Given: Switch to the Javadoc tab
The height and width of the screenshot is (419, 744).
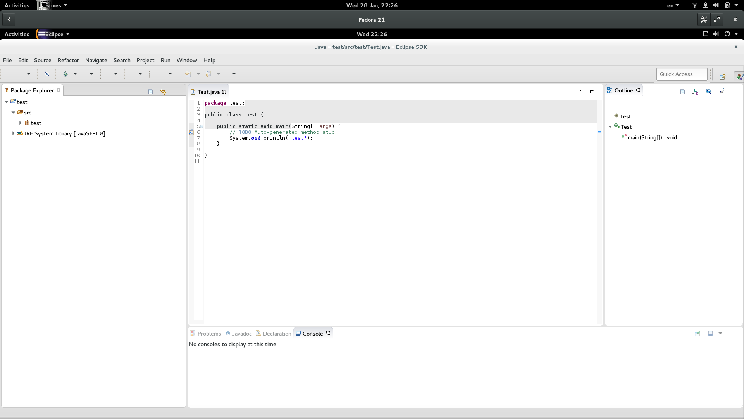Looking at the screenshot, I should [x=239, y=334].
